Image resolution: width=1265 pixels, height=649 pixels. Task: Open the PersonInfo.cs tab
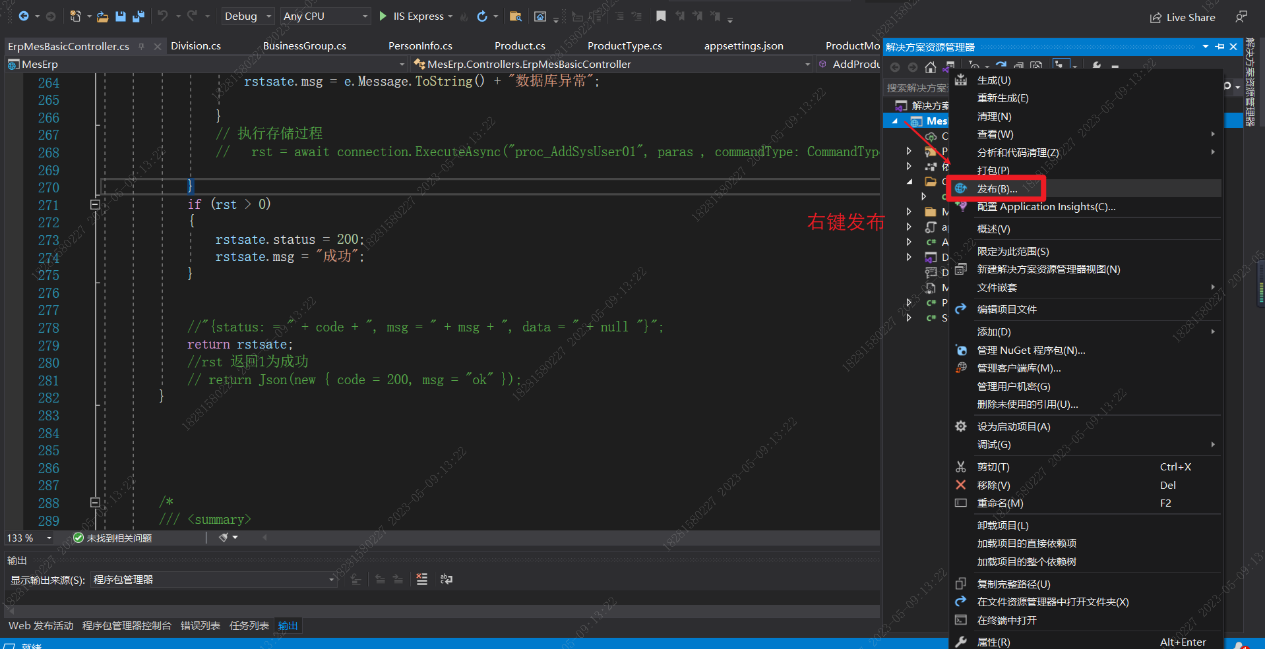[420, 46]
